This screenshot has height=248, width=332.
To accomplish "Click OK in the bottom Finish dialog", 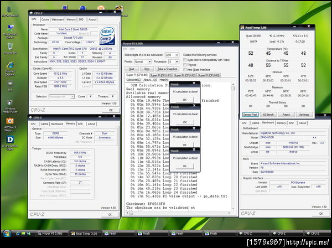I will pos(185,166).
